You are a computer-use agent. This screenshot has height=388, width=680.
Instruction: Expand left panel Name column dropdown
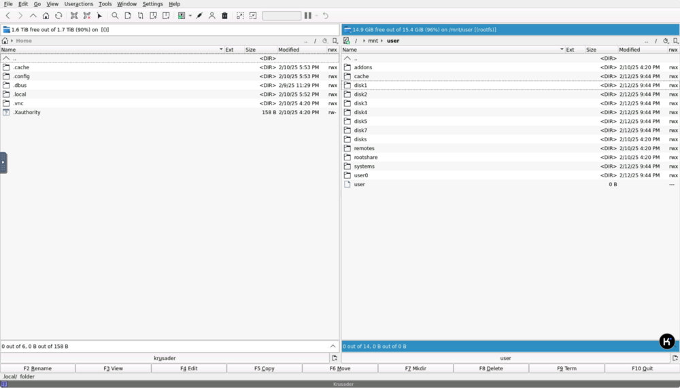point(221,50)
